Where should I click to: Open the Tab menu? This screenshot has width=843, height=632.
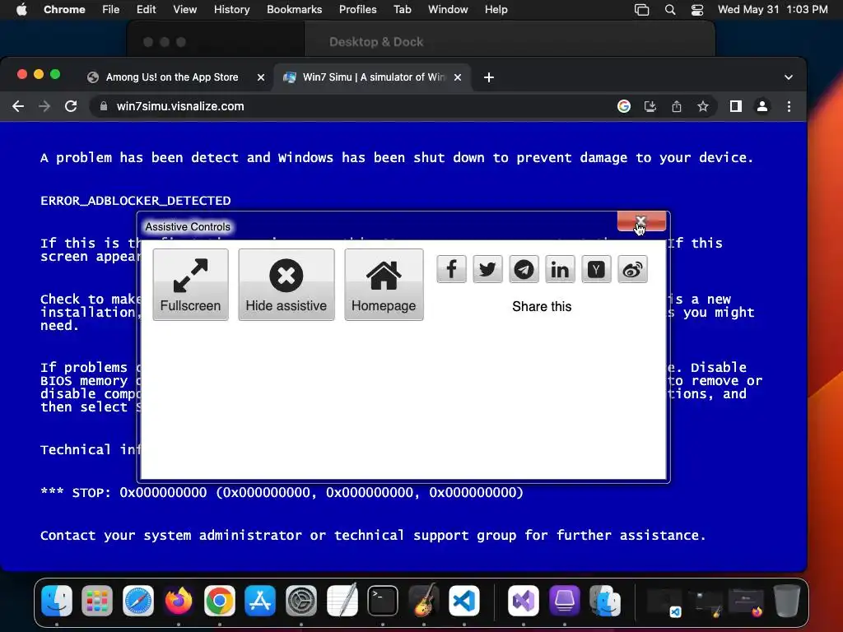[402, 10]
